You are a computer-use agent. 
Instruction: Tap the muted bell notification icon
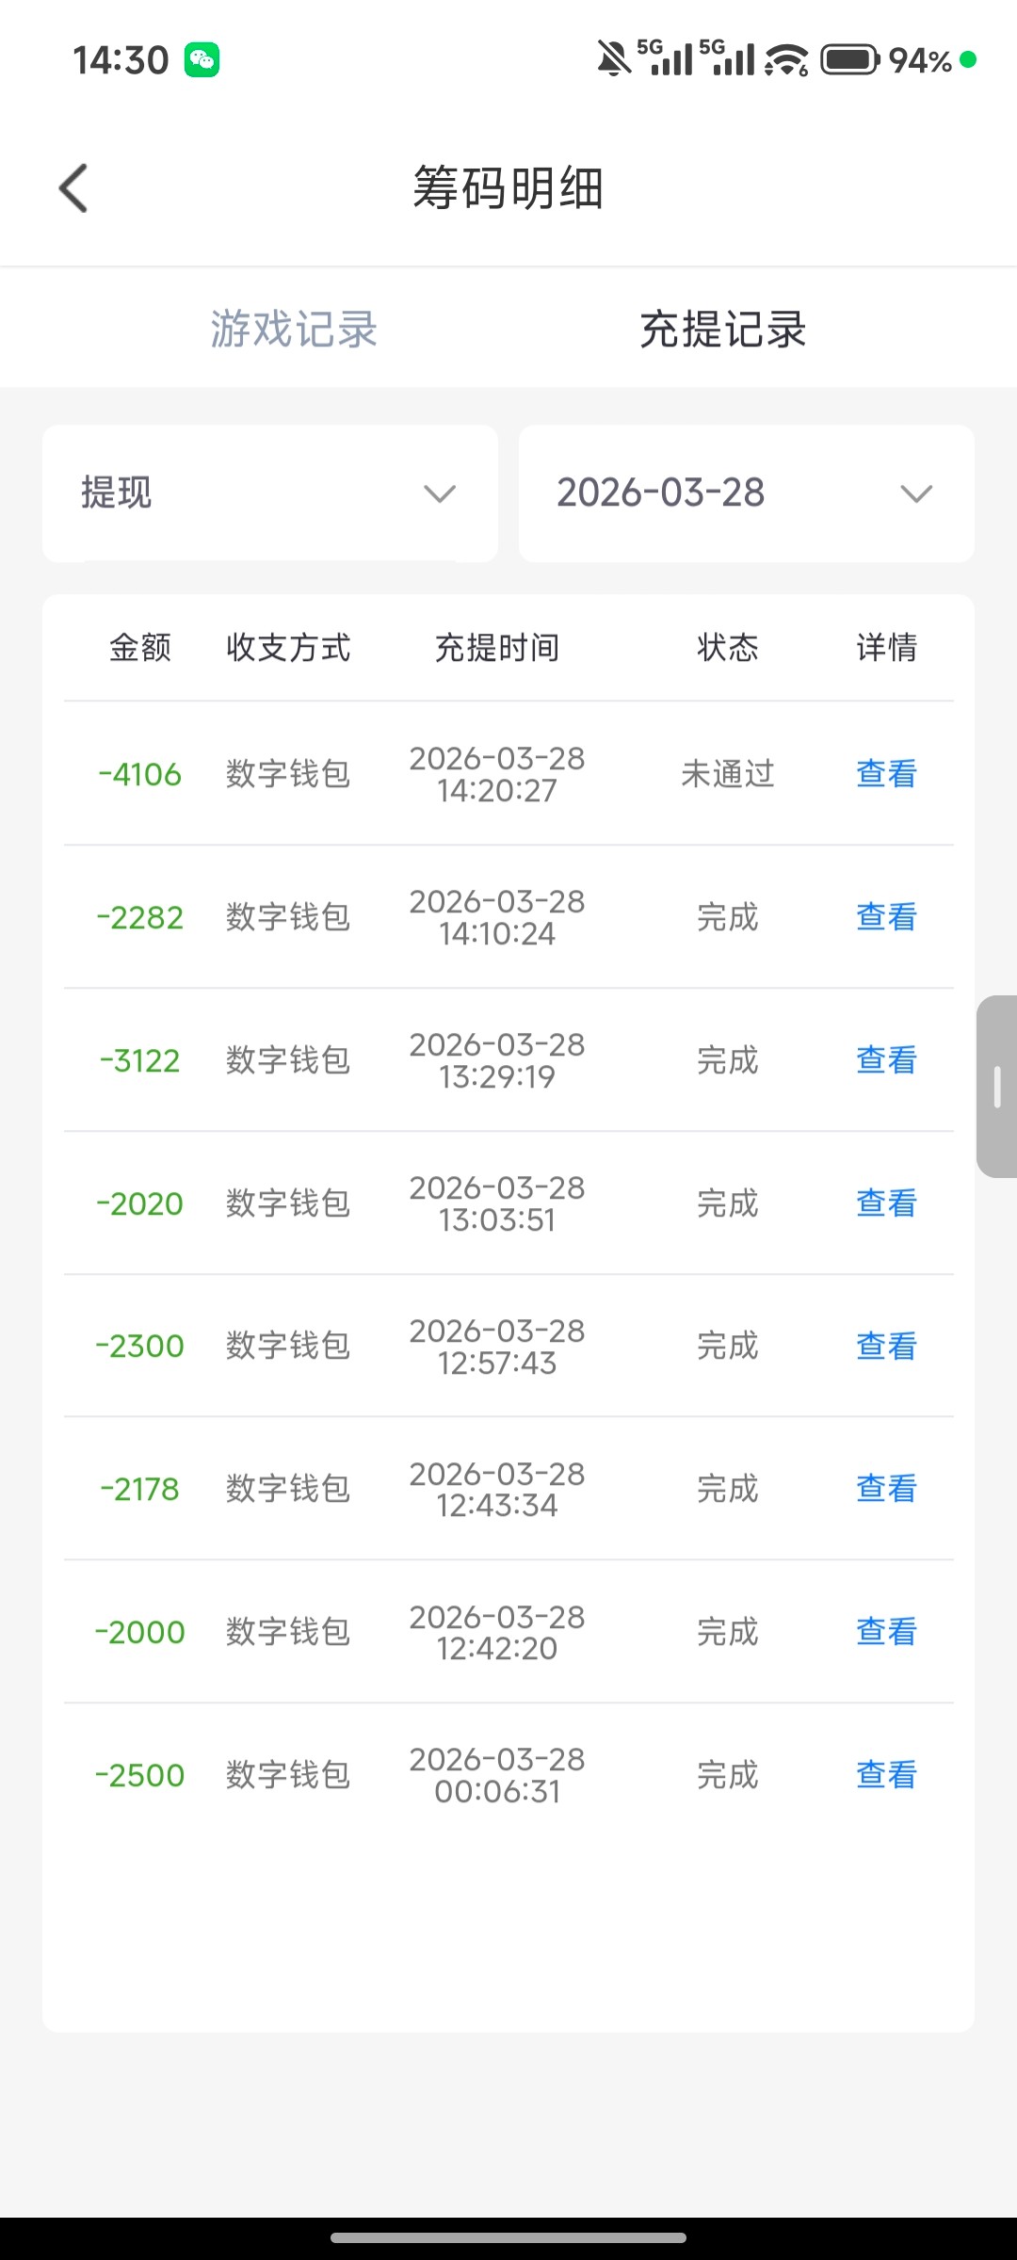613,59
